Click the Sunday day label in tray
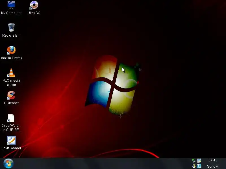This screenshot has height=169, width=226. point(213,166)
